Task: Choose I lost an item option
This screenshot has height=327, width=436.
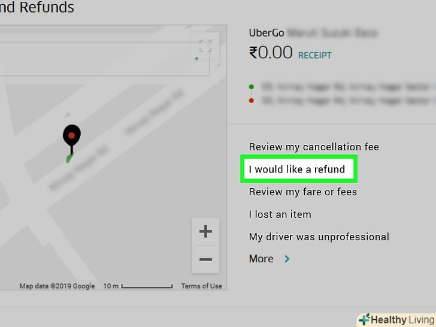Action: coord(280,214)
